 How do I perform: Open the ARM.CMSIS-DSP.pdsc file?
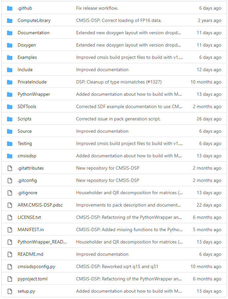point(39,205)
